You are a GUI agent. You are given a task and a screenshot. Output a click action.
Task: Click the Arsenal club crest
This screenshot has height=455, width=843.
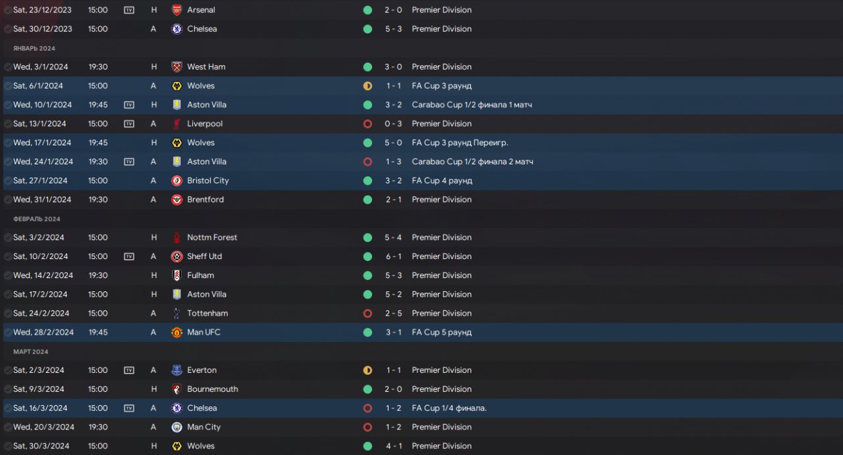coord(177,10)
